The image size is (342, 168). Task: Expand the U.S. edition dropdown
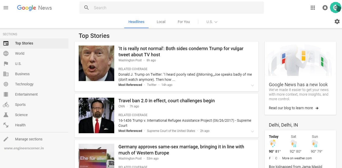212,22
